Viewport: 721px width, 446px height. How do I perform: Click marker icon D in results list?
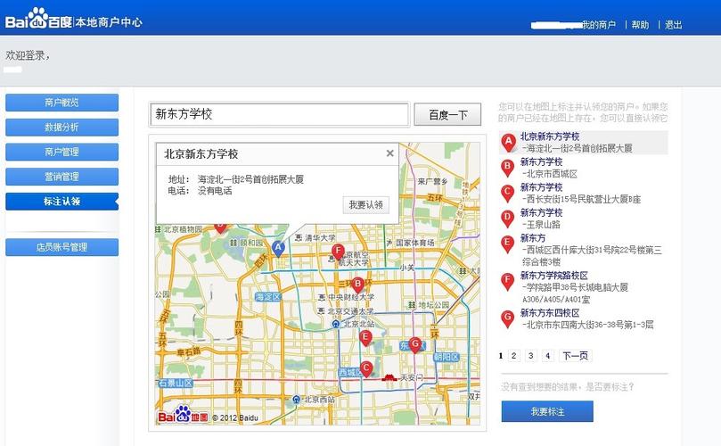tap(508, 217)
